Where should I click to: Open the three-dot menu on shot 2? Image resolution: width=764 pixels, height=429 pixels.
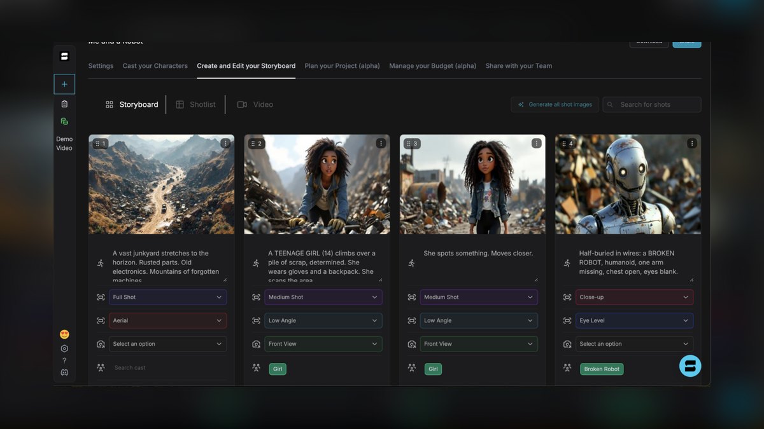pos(381,144)
